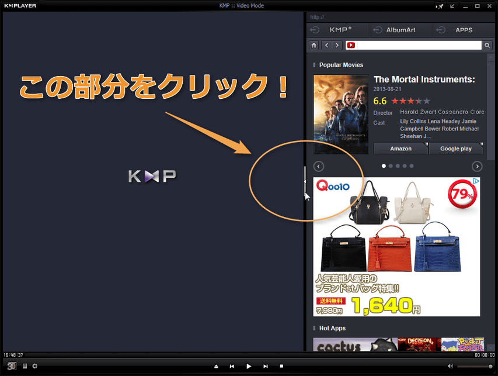Toggle the always-on-top pin icon

(440, 6)
